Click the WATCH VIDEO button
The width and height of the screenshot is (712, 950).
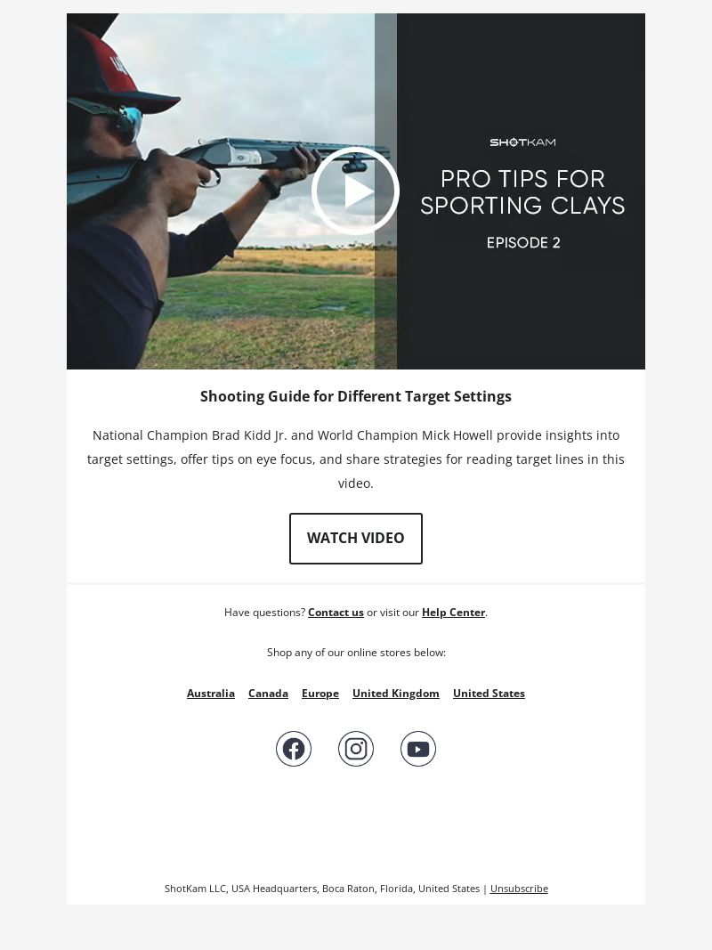click(x=356, y=539)
